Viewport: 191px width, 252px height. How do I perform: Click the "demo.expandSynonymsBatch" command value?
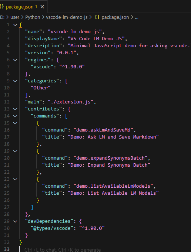(x=110, y=158)
